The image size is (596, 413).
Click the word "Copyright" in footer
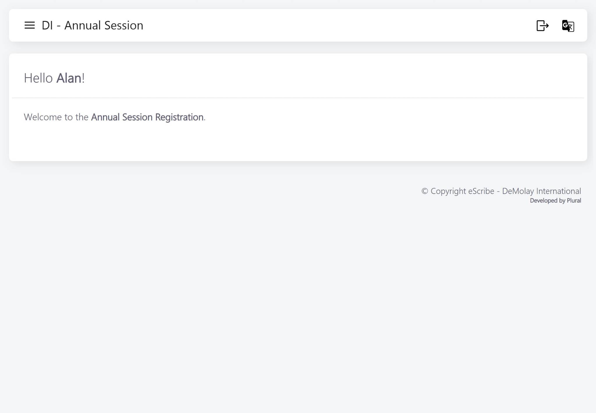[448, 191]
